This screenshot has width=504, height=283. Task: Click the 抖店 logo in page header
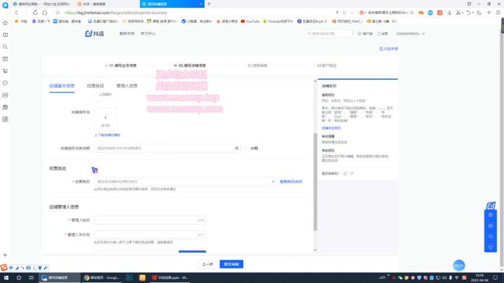(x=94, y=34)
